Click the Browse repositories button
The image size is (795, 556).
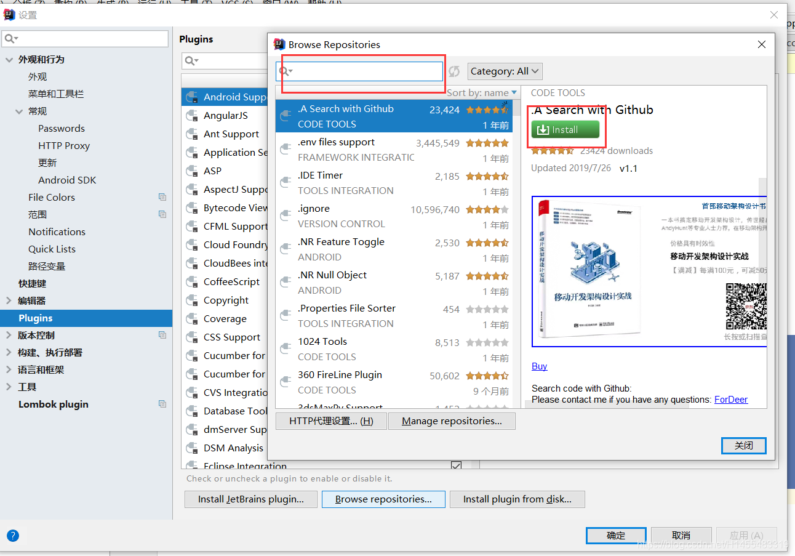383,499
